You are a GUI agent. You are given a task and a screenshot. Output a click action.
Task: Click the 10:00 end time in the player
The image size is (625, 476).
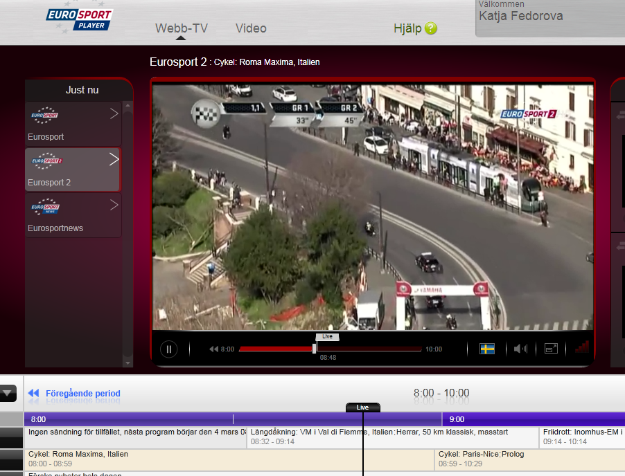[434, 349]
